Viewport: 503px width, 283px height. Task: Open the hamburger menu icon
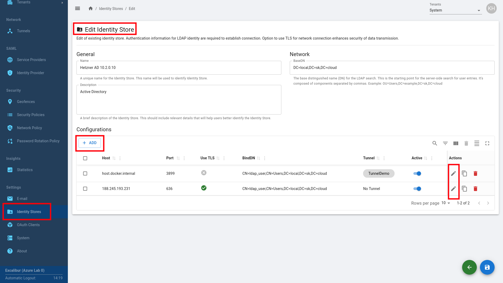[x=78, y=8]
